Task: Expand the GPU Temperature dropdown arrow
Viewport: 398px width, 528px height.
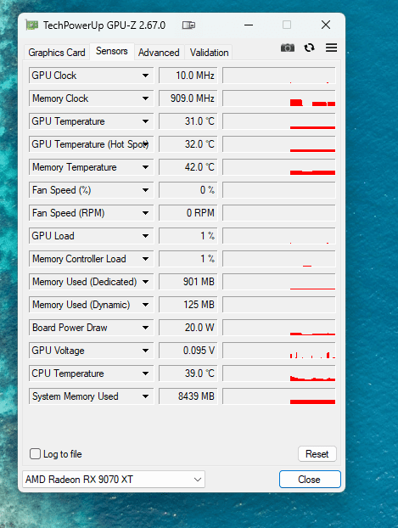Action: pyautogui.click(x=145, y=121)
